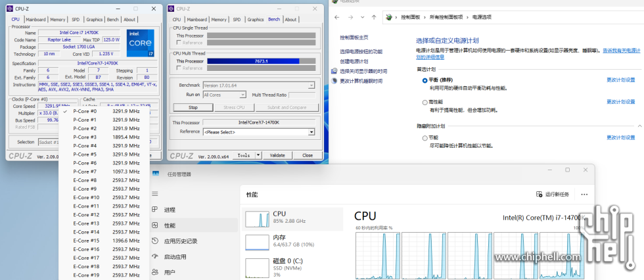The height and width of the screenshot is (280, 644).
Task: Select the Power saver plan
Action: click(x=425, y=138)
